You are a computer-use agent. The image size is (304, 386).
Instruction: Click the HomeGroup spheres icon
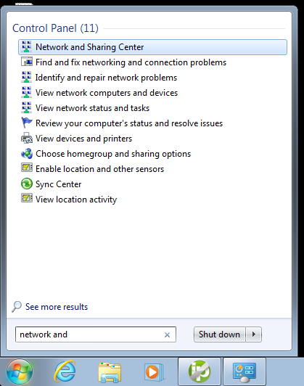[x=27, y=153]
